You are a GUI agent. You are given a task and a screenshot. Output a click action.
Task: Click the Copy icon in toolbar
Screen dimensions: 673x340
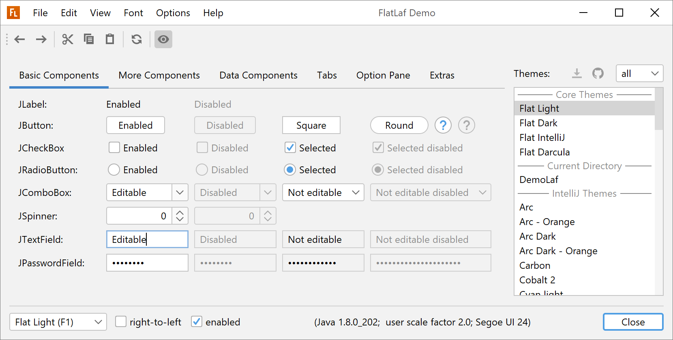tap(89, 39)
